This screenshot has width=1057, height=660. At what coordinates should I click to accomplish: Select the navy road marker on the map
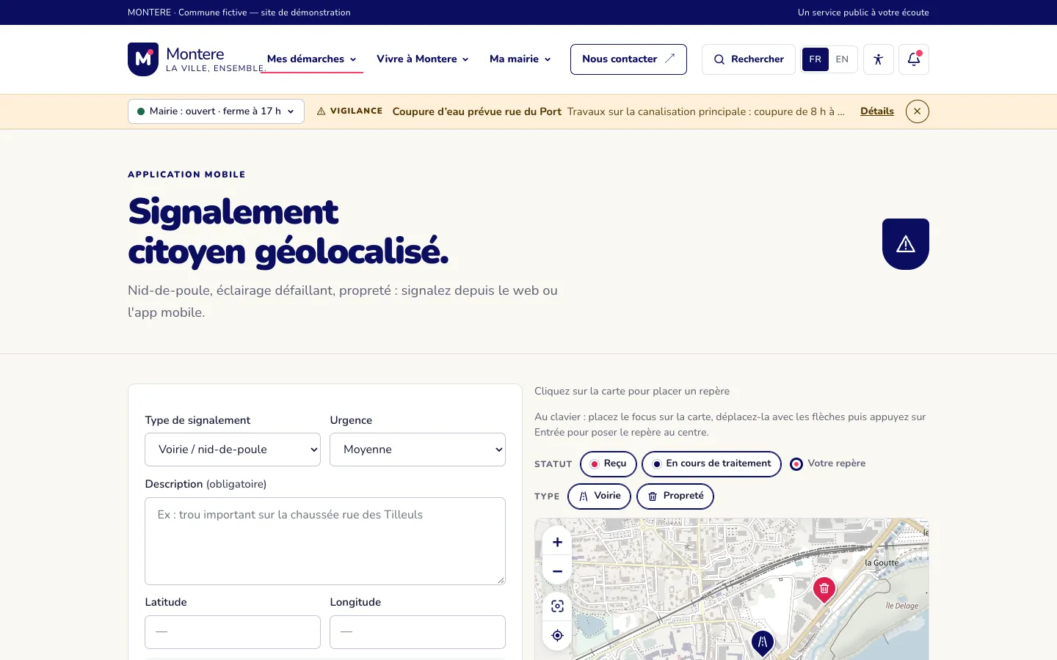tap(763, 643)
